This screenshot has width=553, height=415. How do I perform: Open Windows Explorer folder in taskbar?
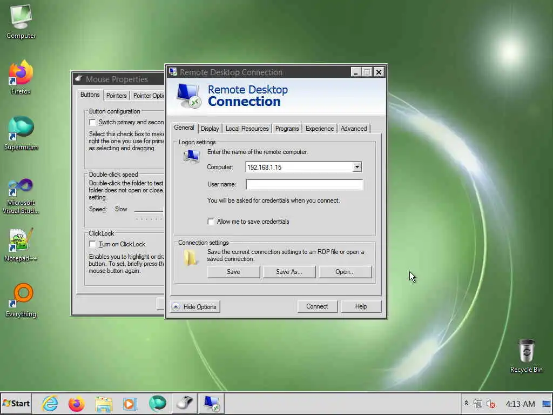(103, 403)
